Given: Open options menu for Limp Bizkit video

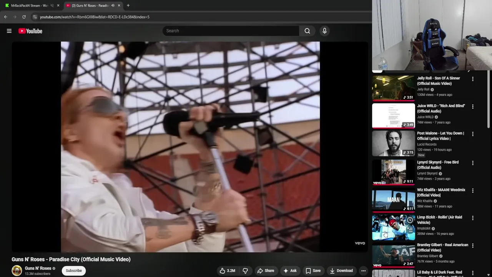Looking at the screenshot, I should pos(473,218).
